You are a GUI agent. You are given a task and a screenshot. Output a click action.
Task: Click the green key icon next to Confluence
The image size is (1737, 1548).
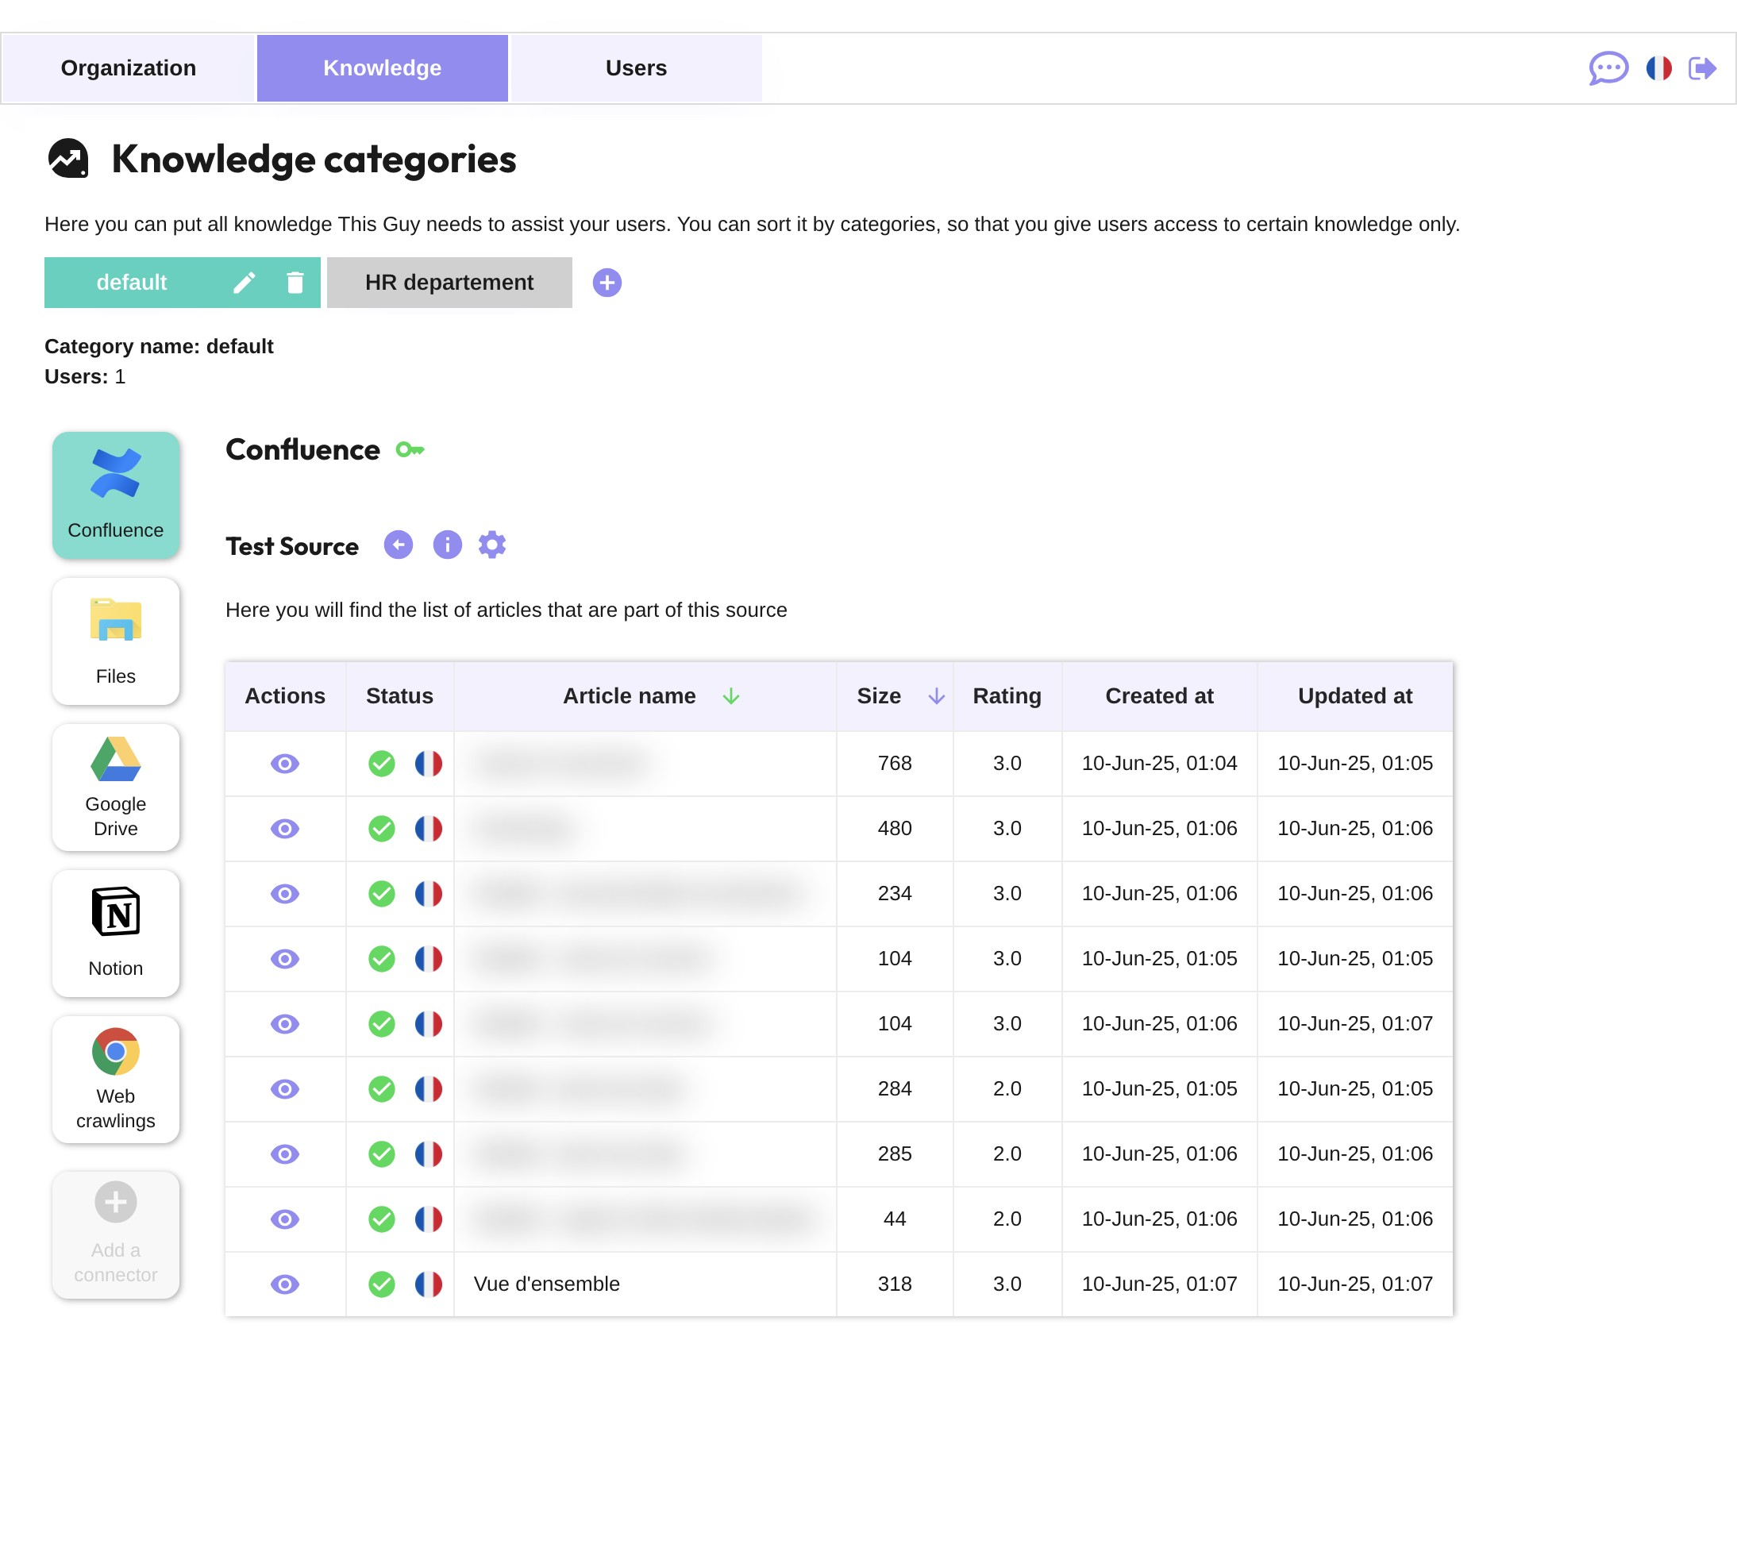pos(410,450)
